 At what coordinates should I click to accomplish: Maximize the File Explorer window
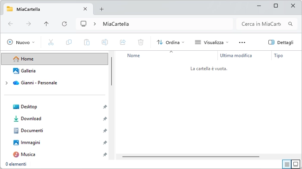[276, 6]
